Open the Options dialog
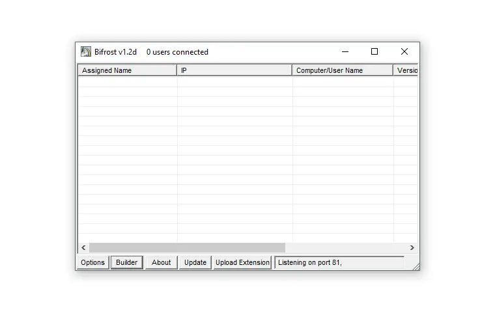Screen dimensions: 495x330 [x=92, y=262]
